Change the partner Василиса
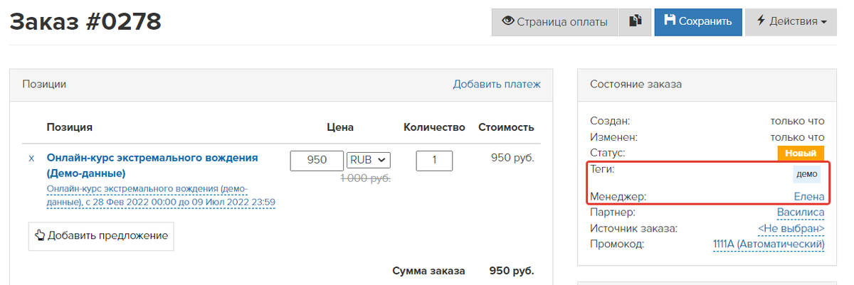The height and width of the screenshot is (285, 854). tap(801, 213)
